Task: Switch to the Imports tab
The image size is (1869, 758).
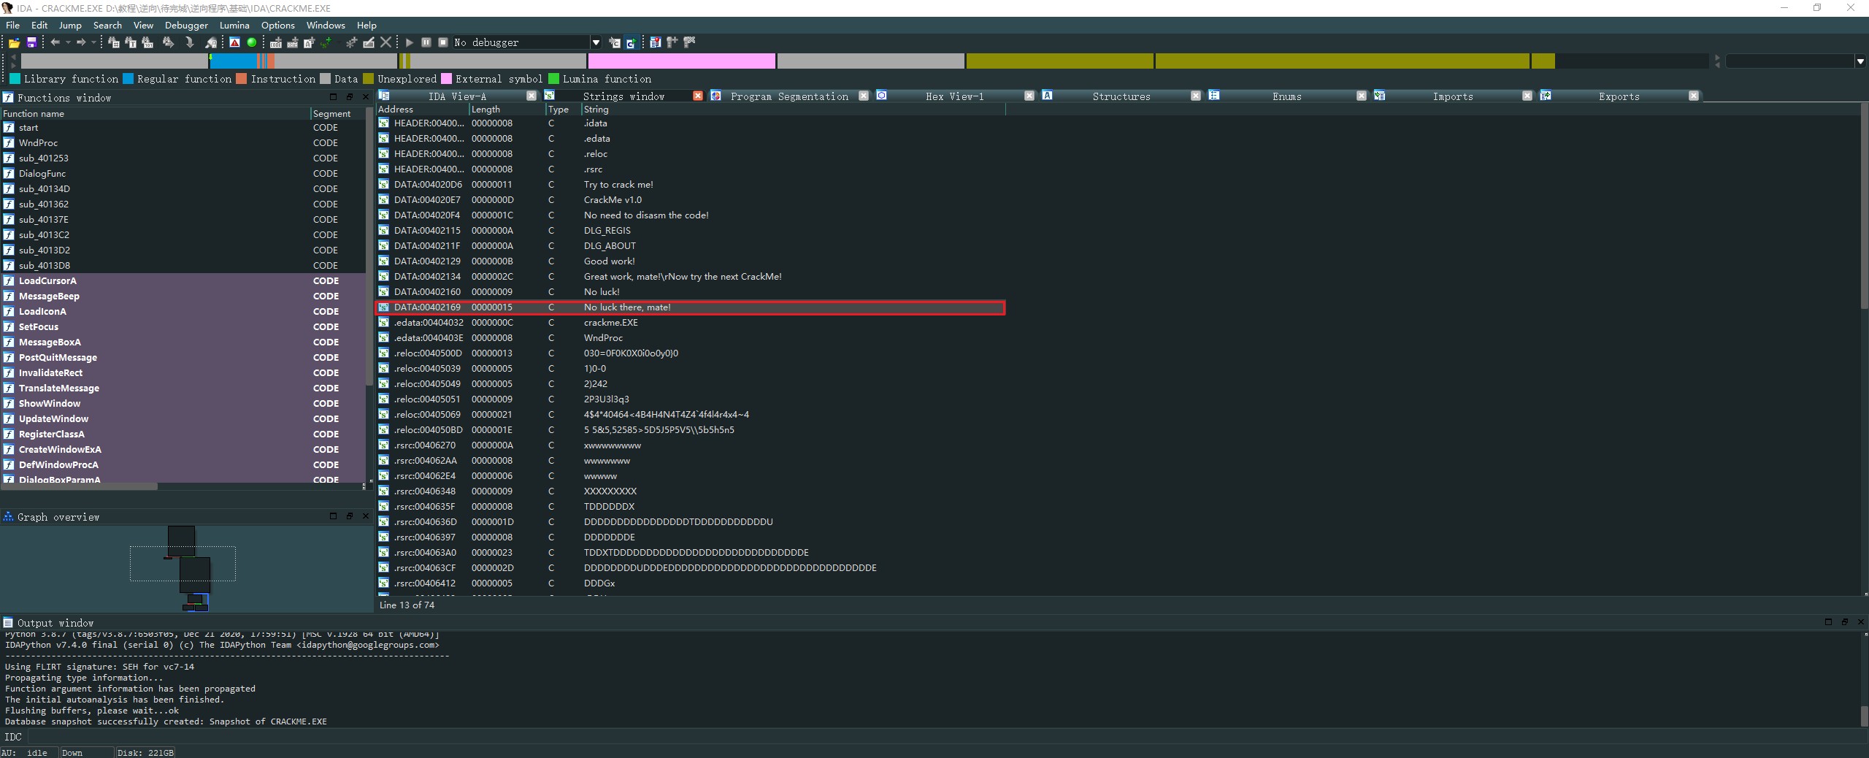Action: (x=1452, y=96)
